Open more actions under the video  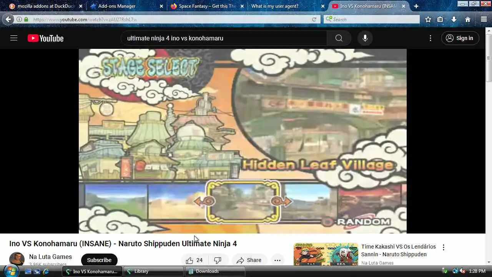(x=278, y=260)
